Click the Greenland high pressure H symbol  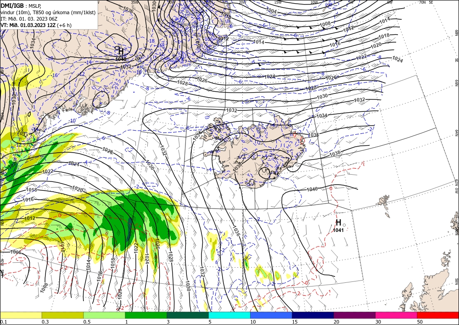click(x=121, y=51)
